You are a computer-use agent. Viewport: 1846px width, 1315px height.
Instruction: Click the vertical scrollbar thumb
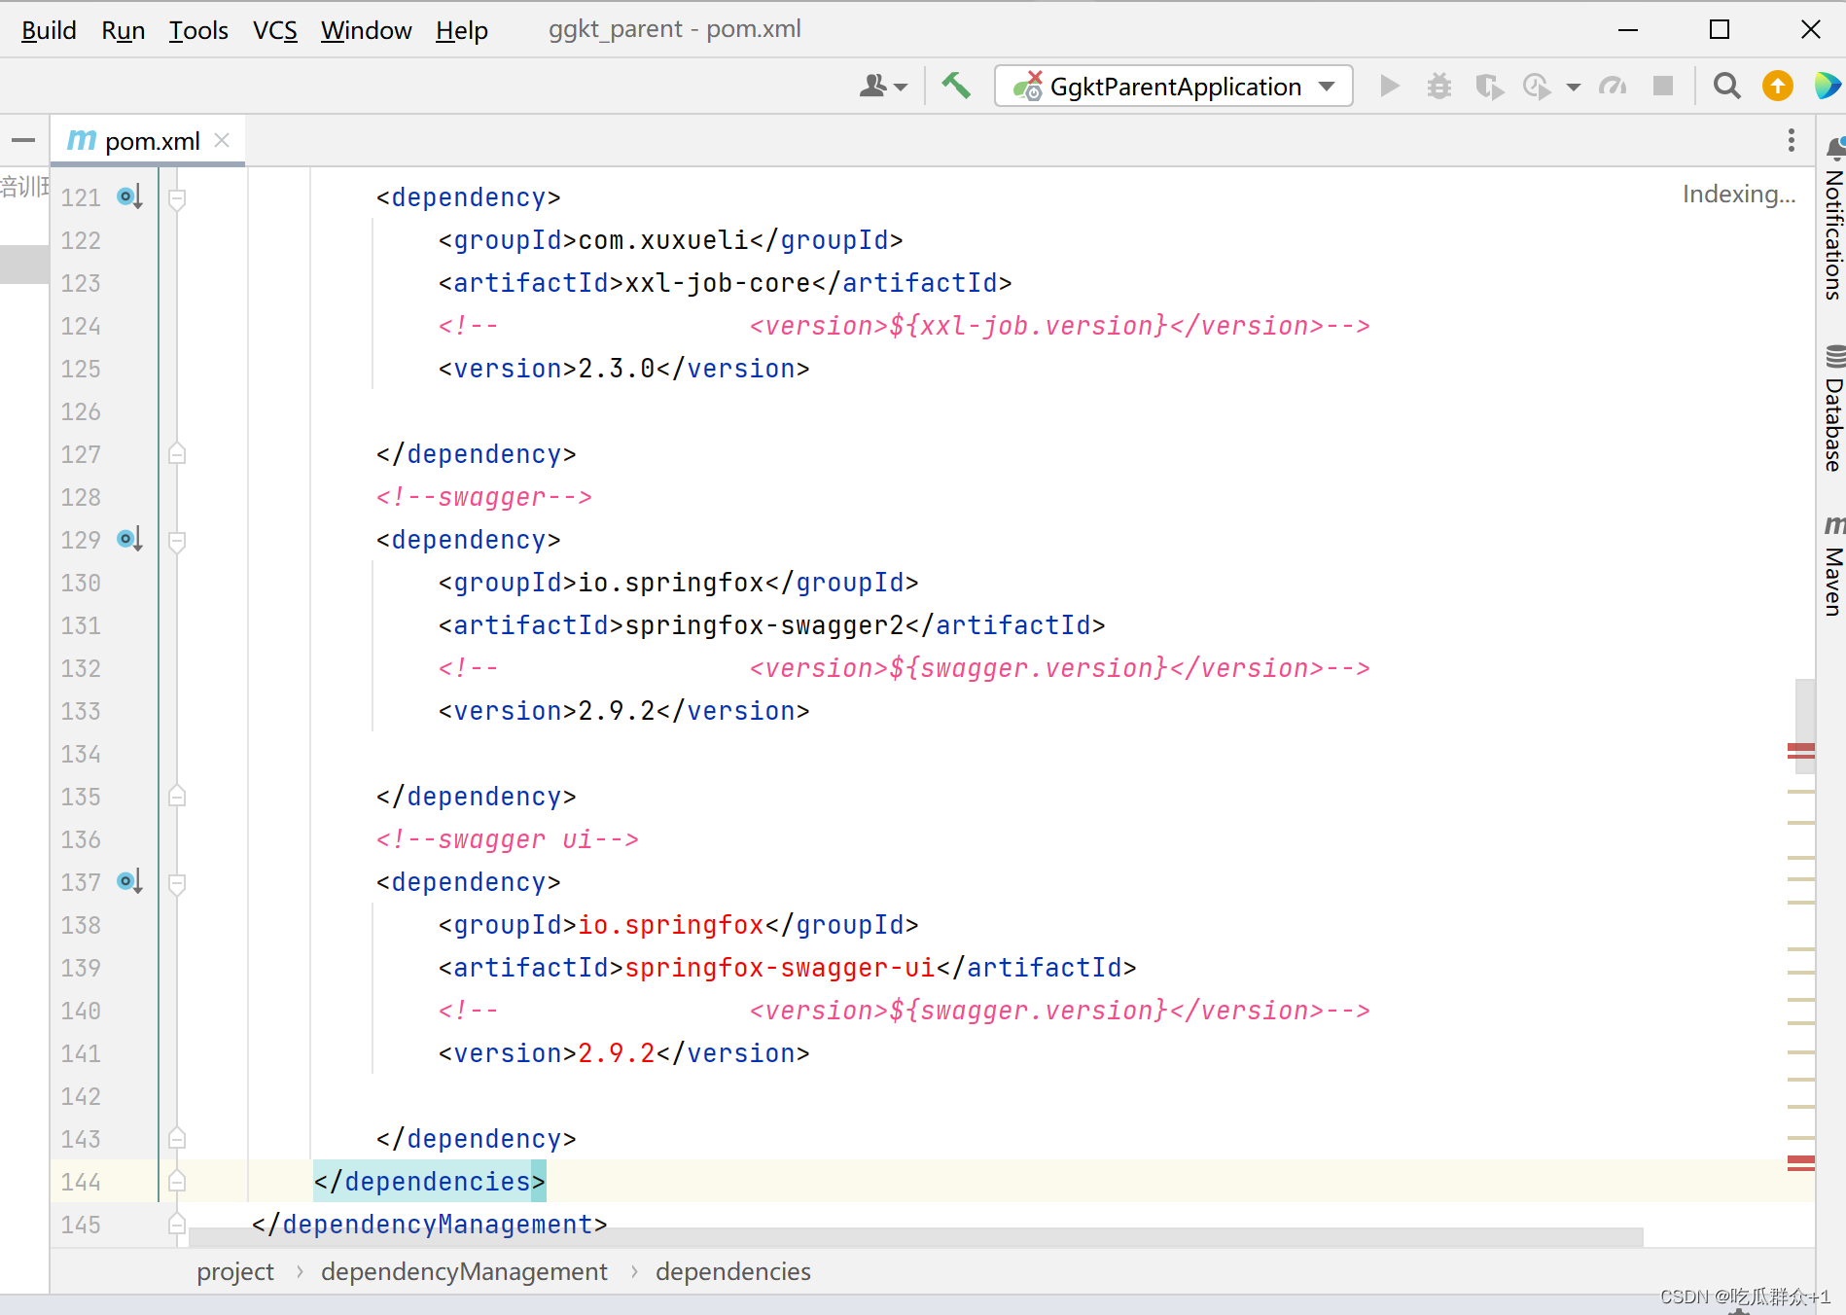click(1805, 726)
